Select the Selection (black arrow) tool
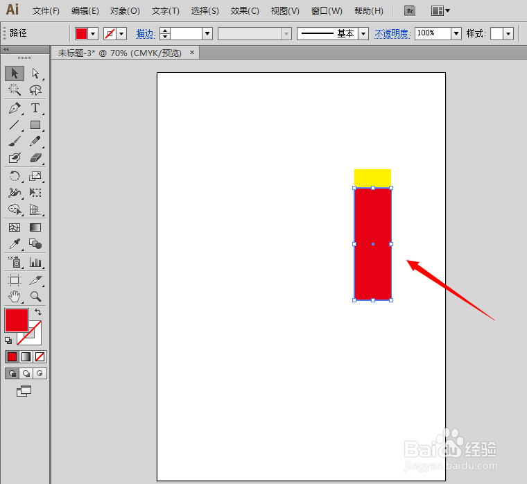 coord(15,74)
